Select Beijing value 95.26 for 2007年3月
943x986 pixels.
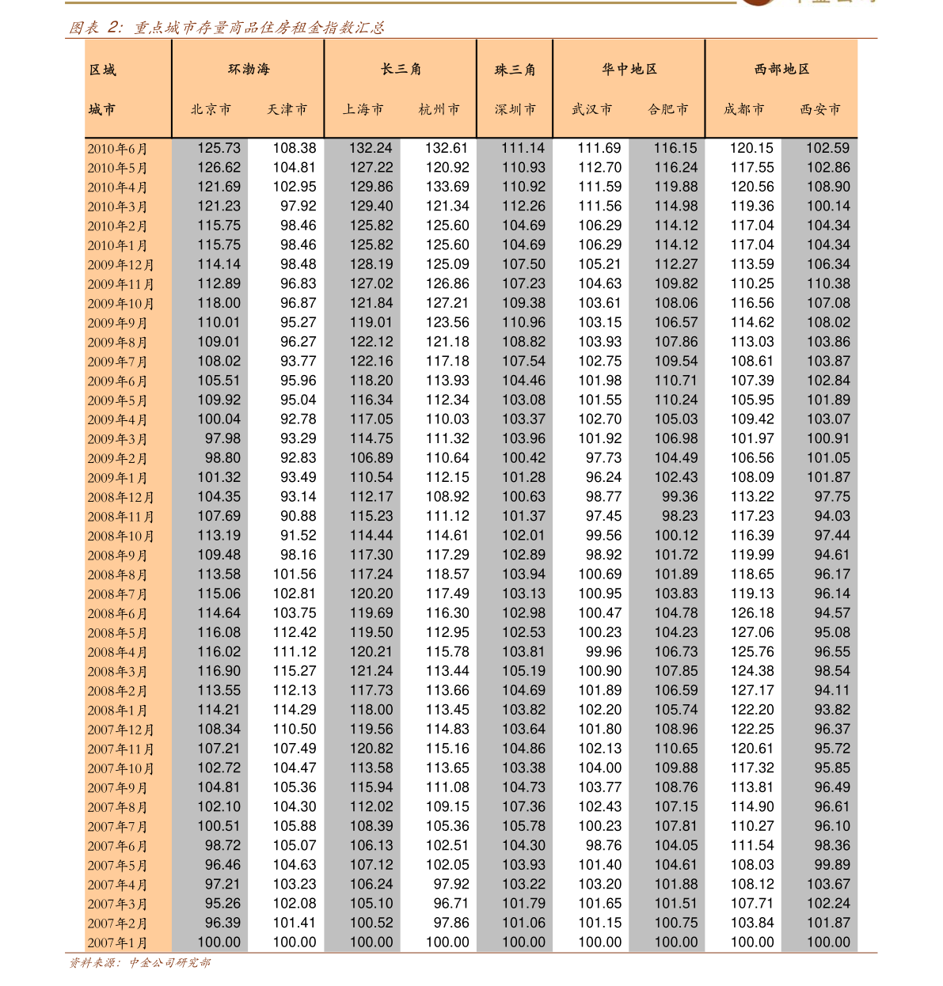point(223,904)
